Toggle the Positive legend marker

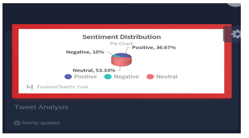pos(68,77)
